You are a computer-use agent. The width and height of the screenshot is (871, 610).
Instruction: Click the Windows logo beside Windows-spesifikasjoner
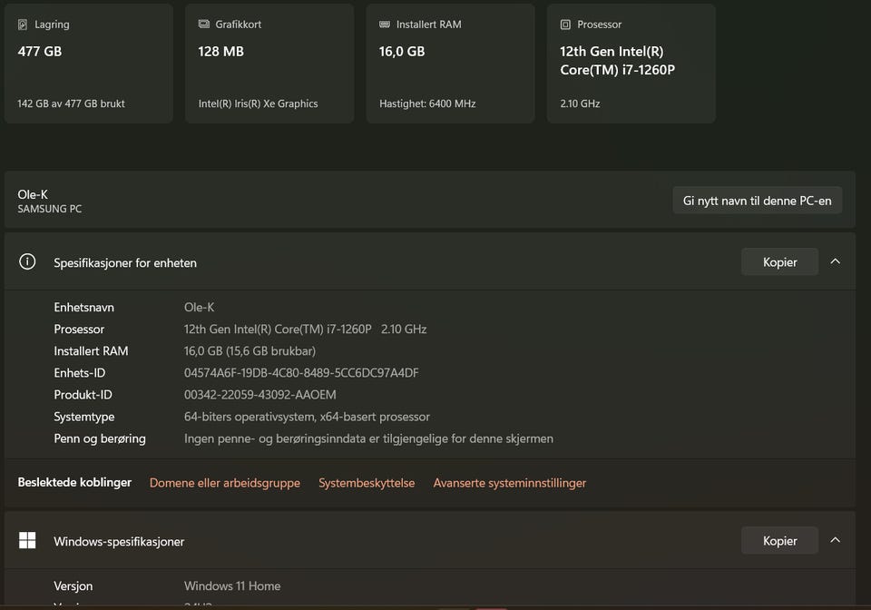27,540
